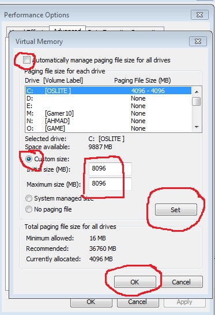Click drive list scroll down arrow
The height and width of the screenshot is (315, 215).
(x=197, y=127)
